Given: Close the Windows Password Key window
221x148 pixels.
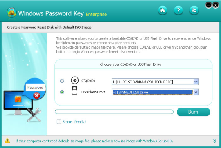Looking at the screenshot, I should click(x=216, y=5).
